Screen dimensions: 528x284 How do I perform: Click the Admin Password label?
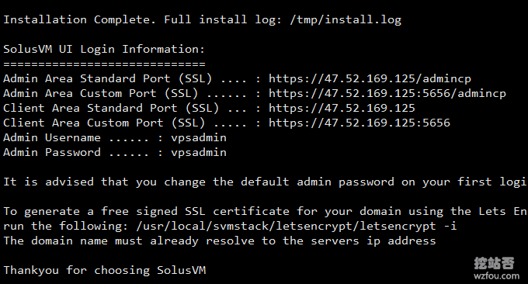point(52,152)
